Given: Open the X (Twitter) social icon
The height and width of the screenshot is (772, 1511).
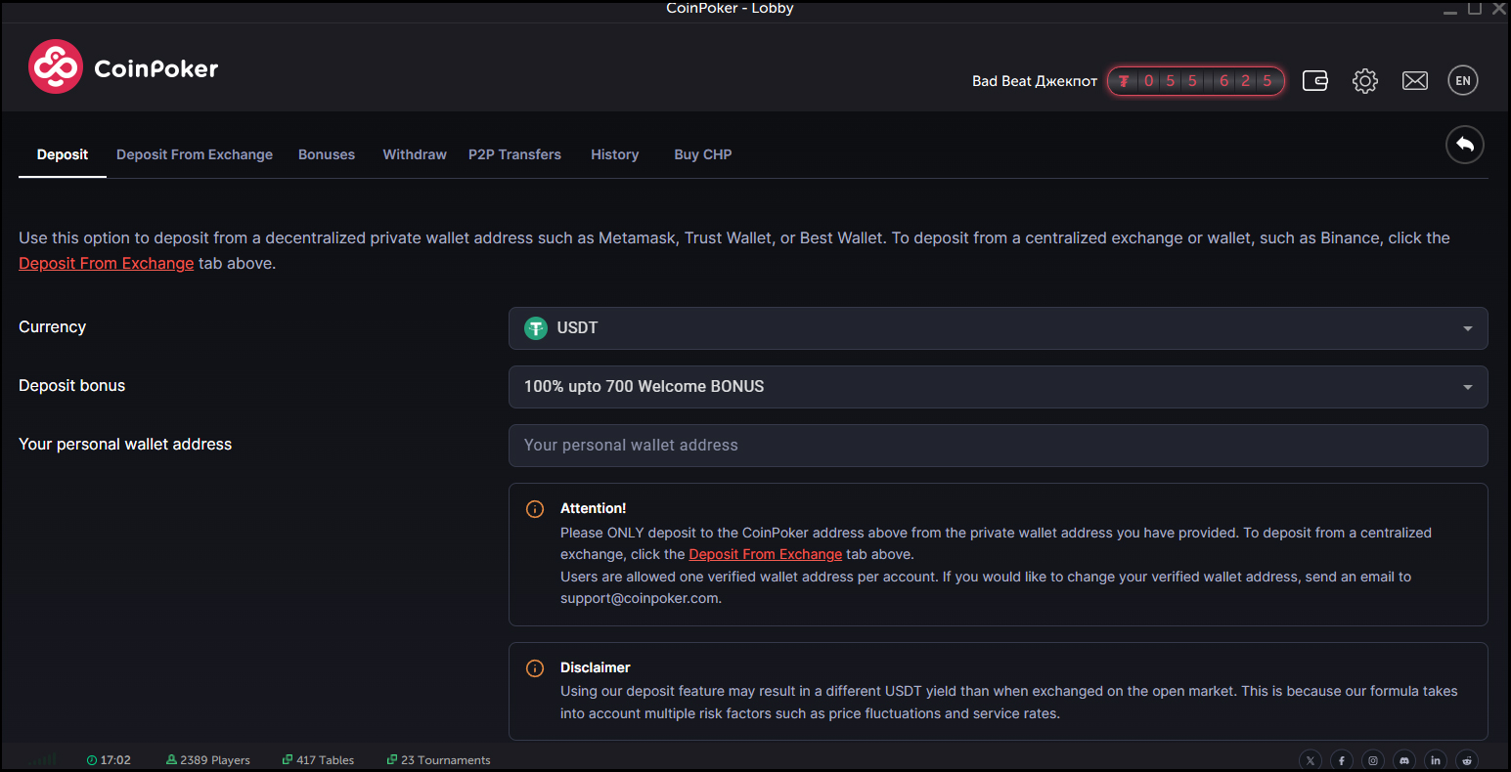Looking at the screenshot, I should [x=1311, y=760].
